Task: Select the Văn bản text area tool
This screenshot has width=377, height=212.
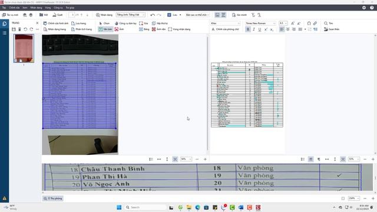Action: pos(105,29)
